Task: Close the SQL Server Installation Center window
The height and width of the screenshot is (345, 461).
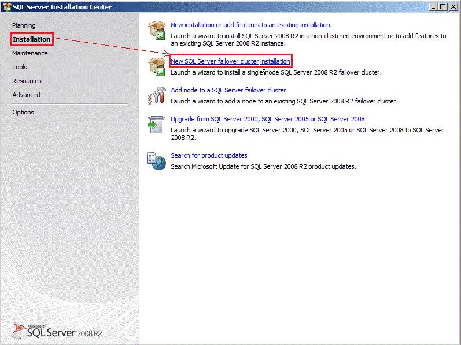Action: pyautogui.click(x=453, y=7)
